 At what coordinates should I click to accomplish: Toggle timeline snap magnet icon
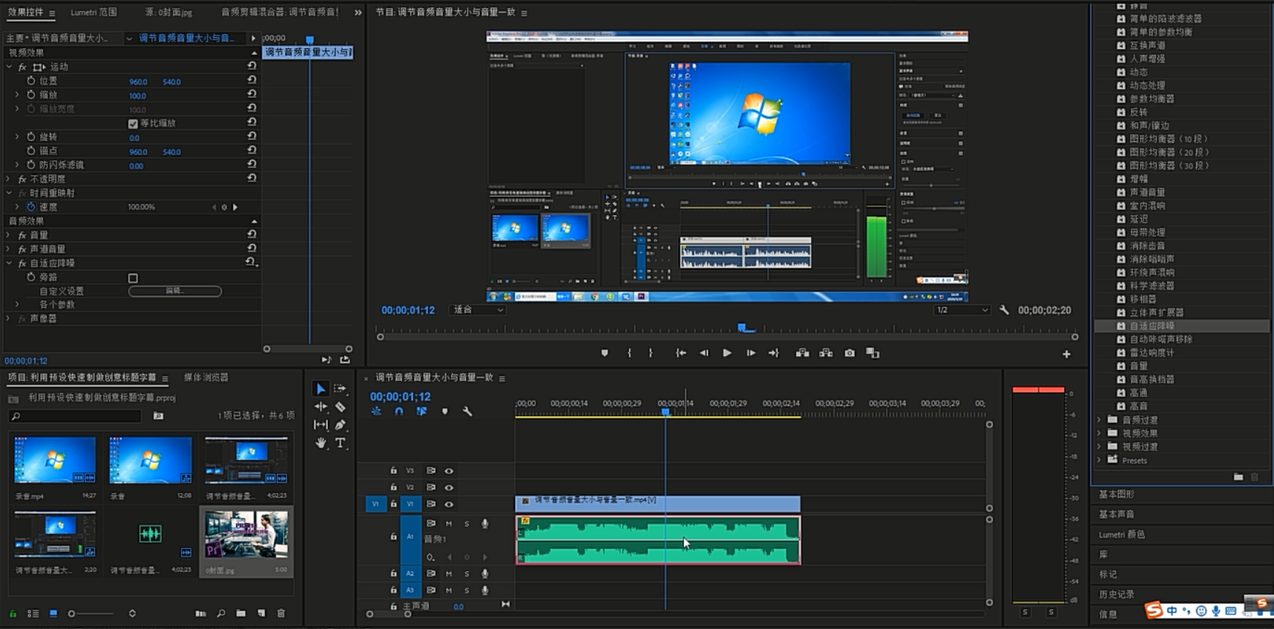(398, 412)
